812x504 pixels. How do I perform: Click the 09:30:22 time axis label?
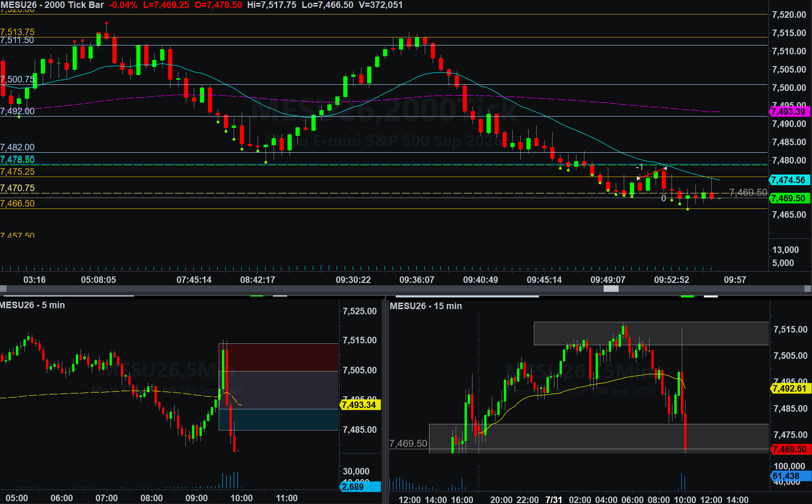[353, 280]
